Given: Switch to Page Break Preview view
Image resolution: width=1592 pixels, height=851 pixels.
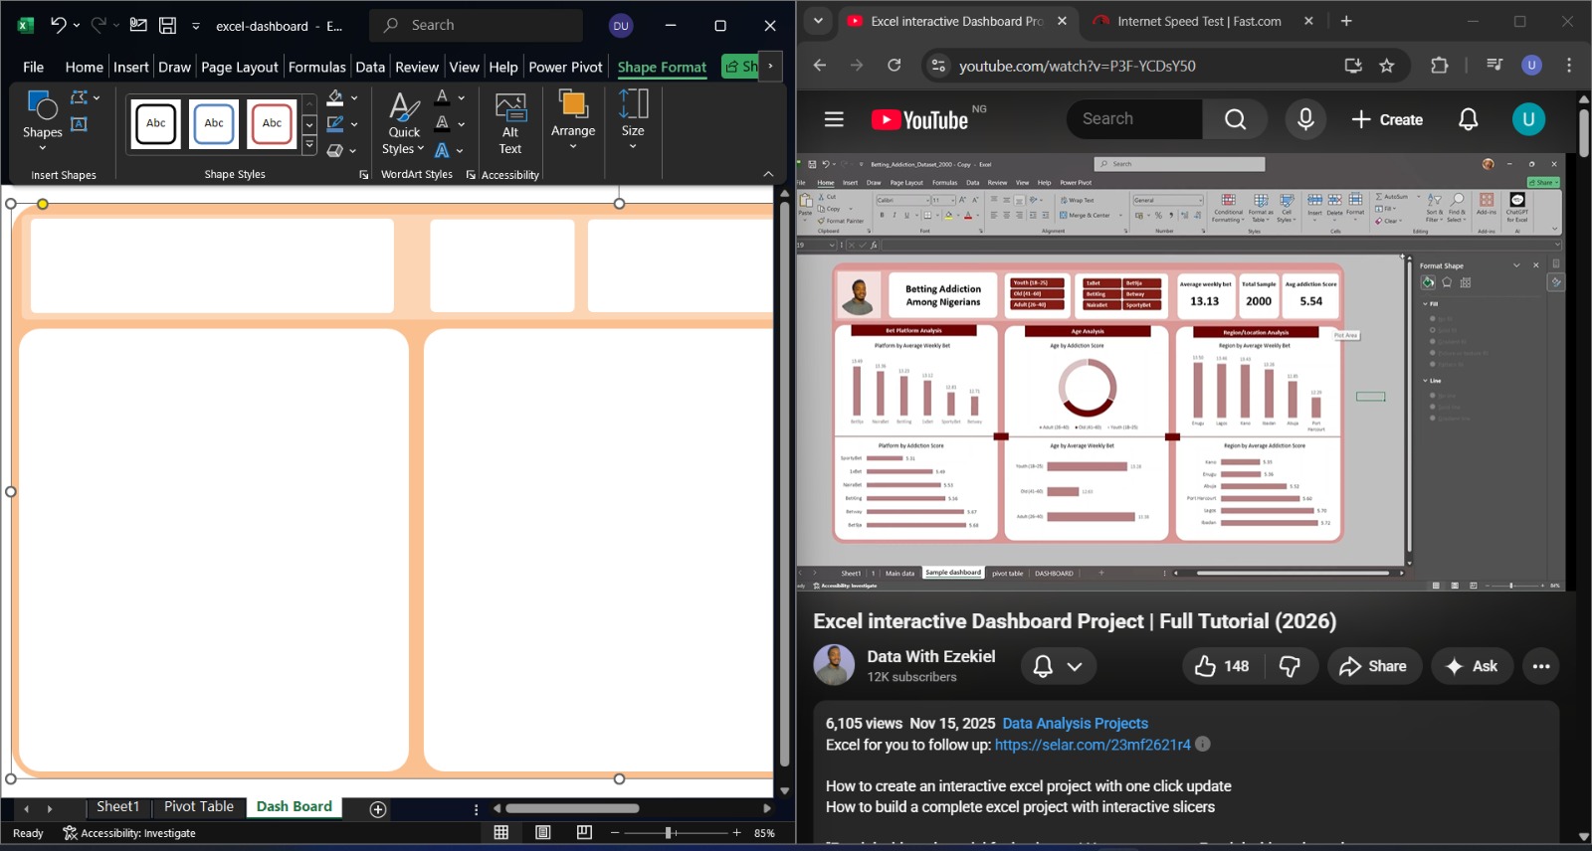Looking at the screenshot, I should 584,833.
